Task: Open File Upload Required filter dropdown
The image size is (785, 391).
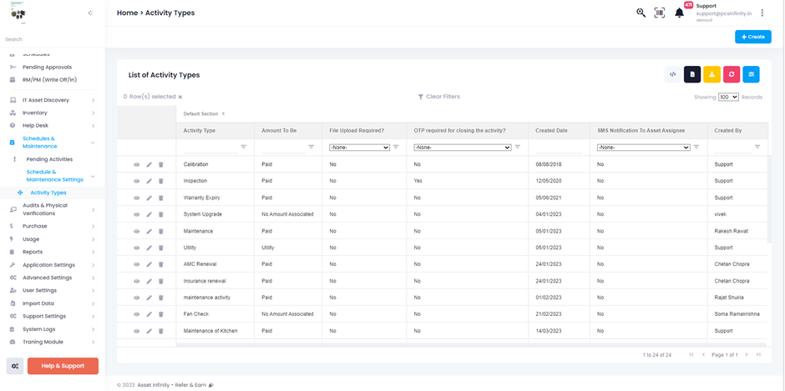Action: pos(359,148)
